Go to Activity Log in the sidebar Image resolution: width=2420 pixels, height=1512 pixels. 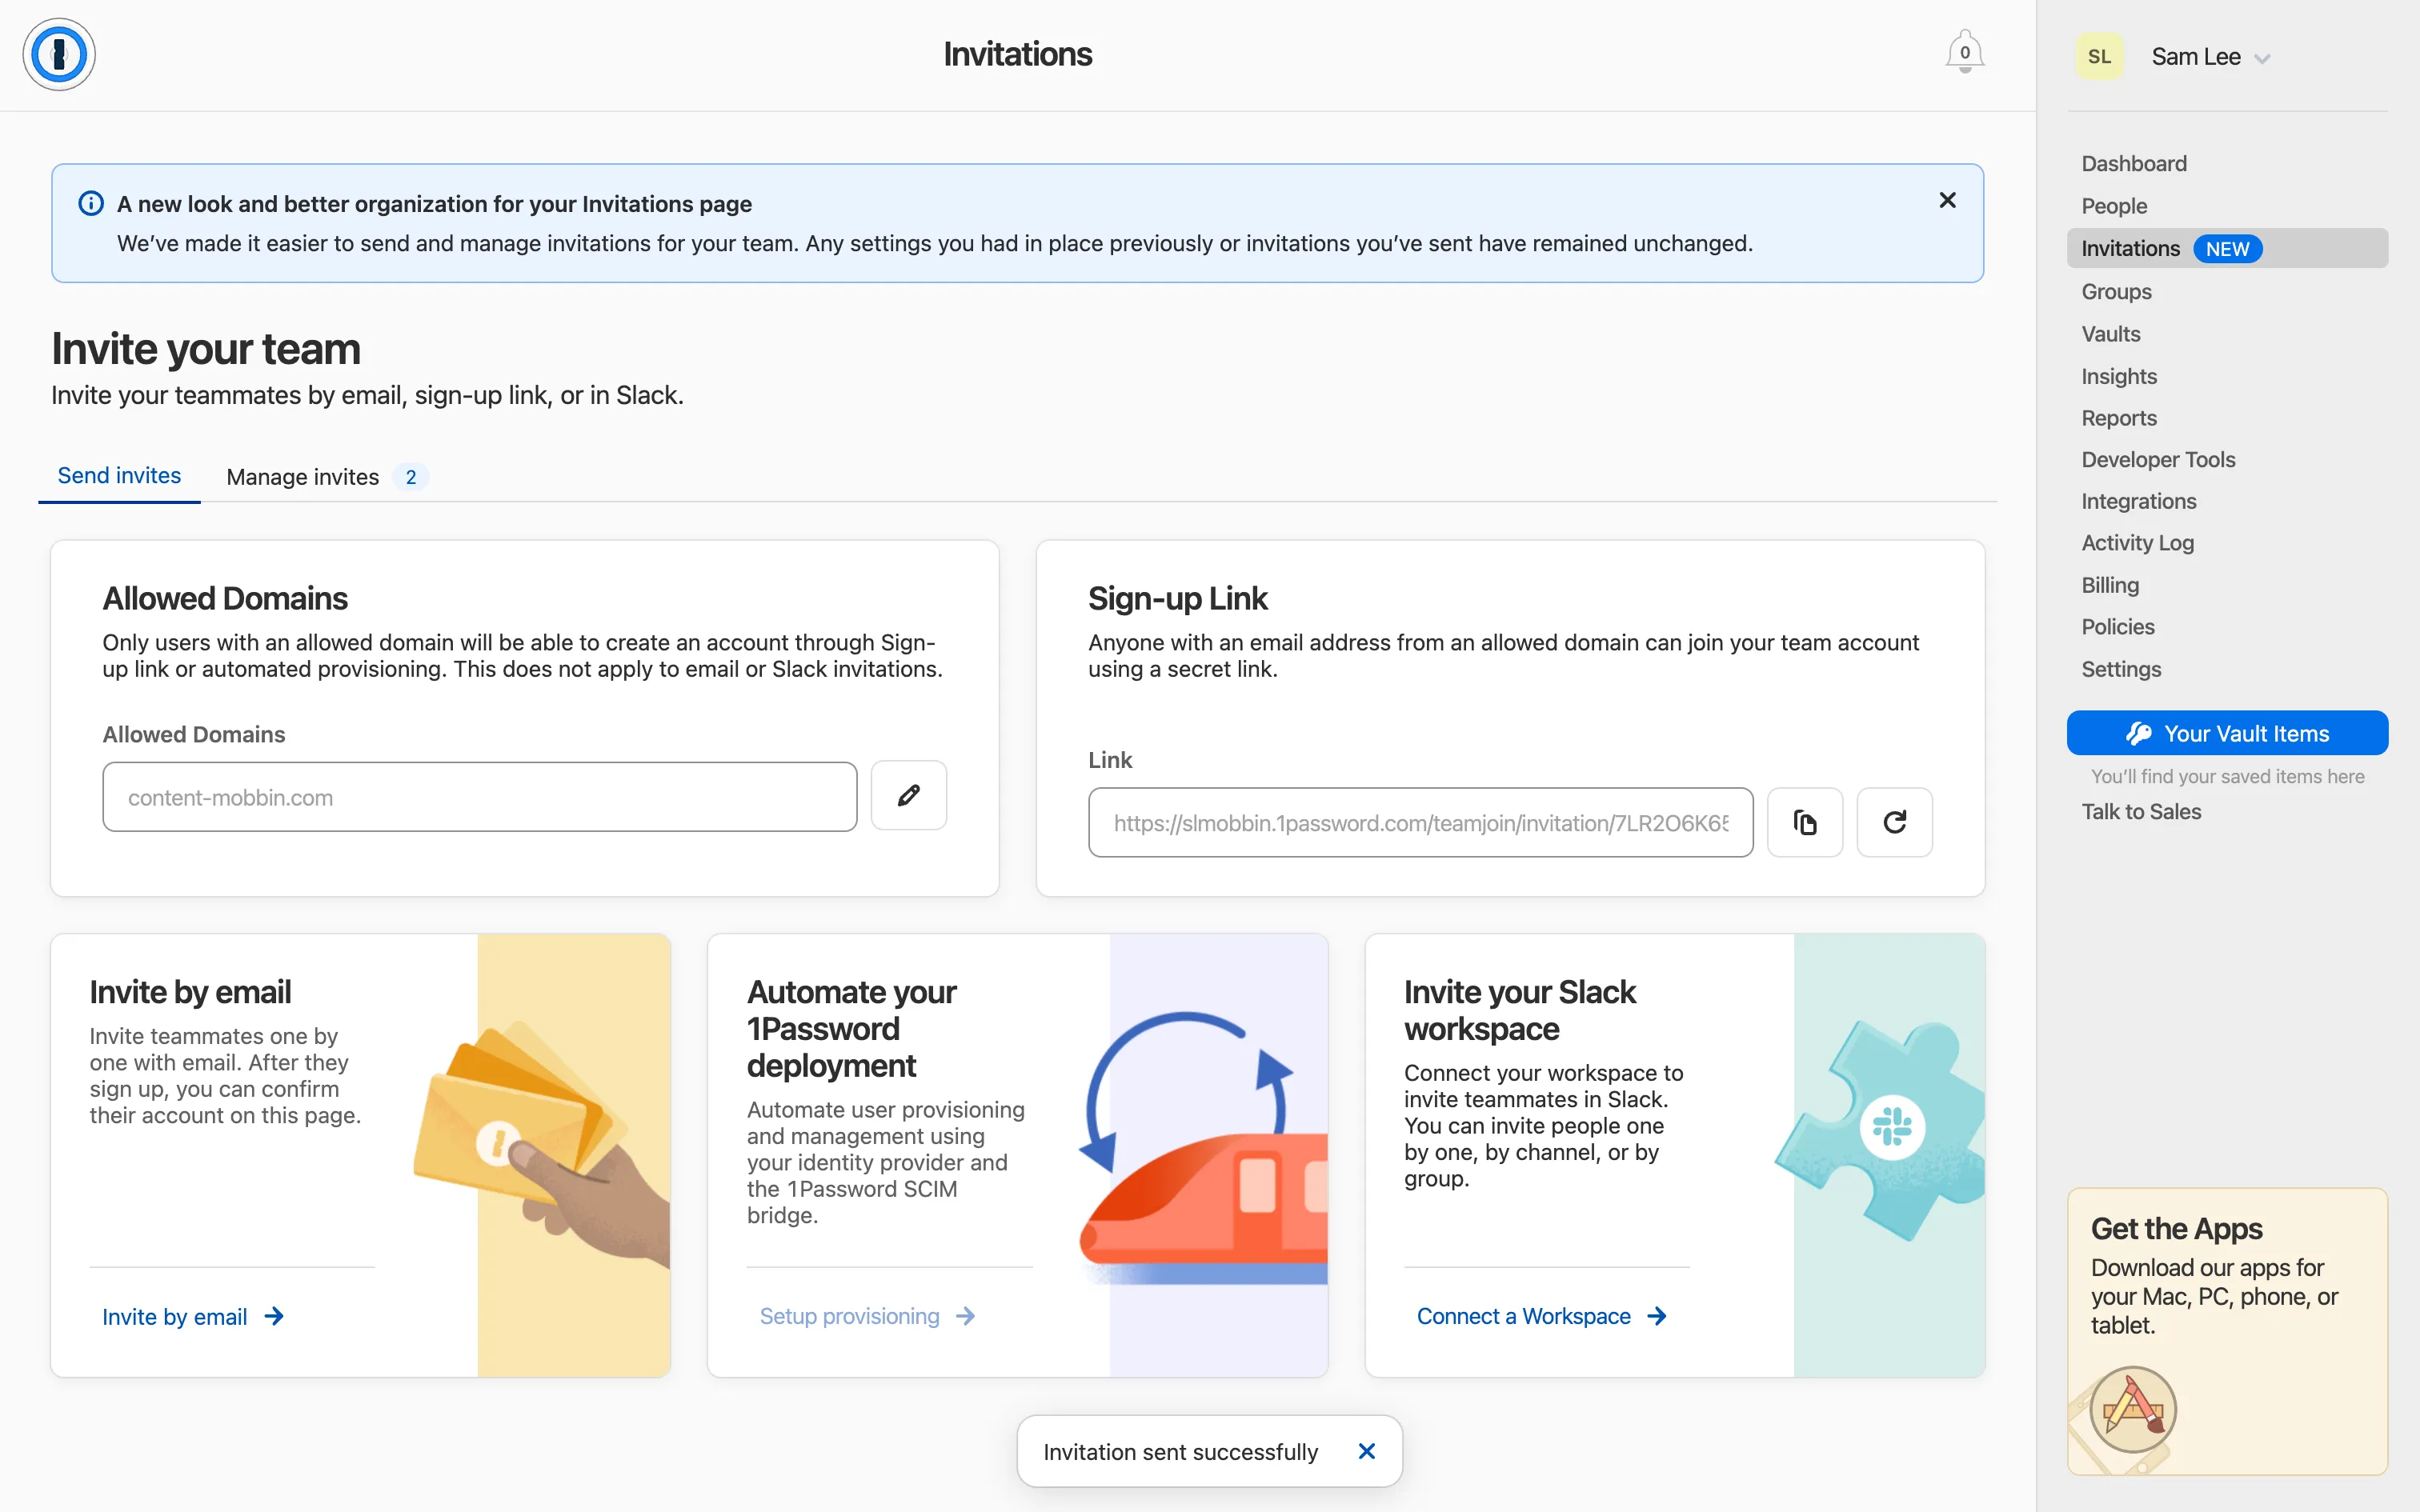click(x=2137, y=543)
